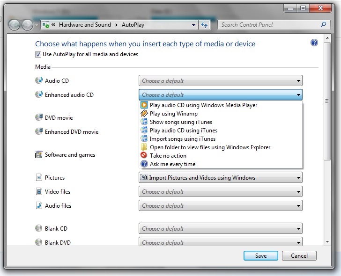The width and height of the screenshot is (341, 276).
Task: Click the blue Help question mark icon
Action: 314,43
